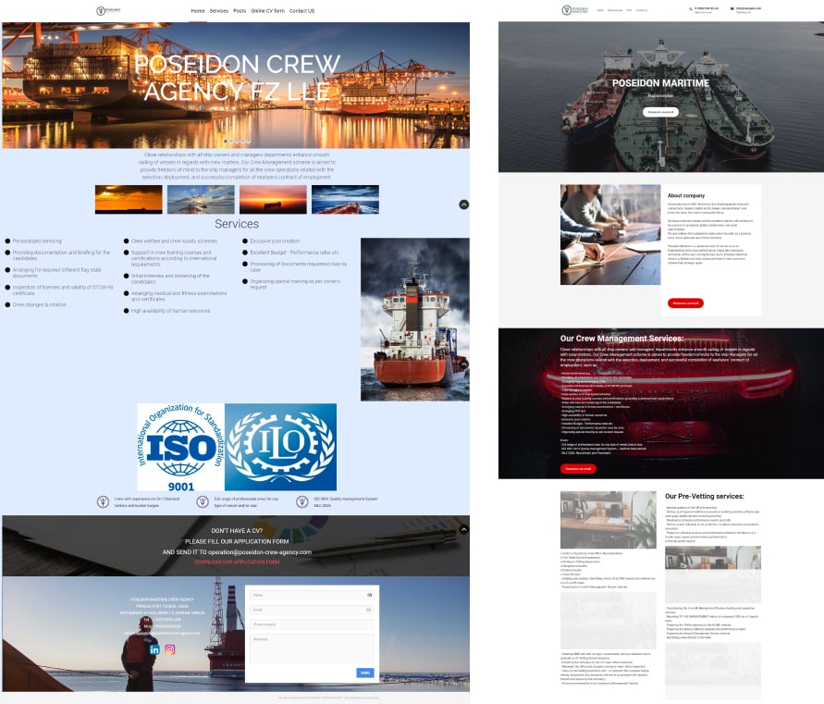Go to the Online CV form page
Viewport: 824px width, 704px height.
[x=267, y=11]
